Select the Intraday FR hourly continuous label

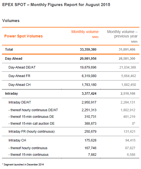coord(32,132)
